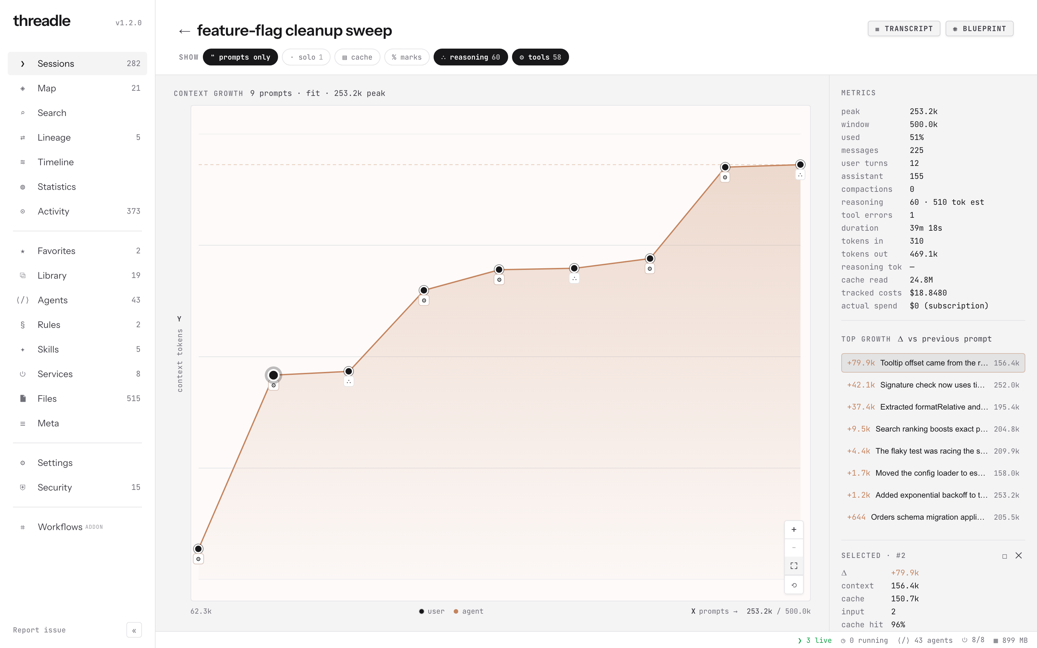
Task: Open the Map page icon in sidebar
Action: [23, 88]
